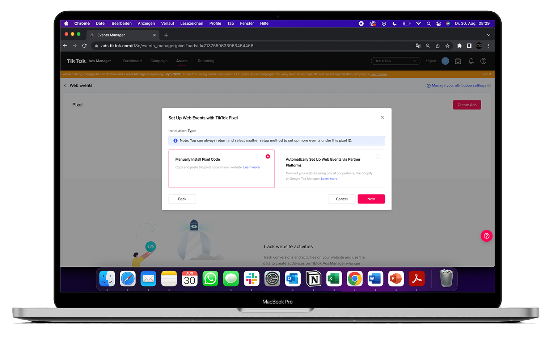Click the TikTok Ads Manager logo
This screenshot has width=554, height=338.
tap(89, 61)
